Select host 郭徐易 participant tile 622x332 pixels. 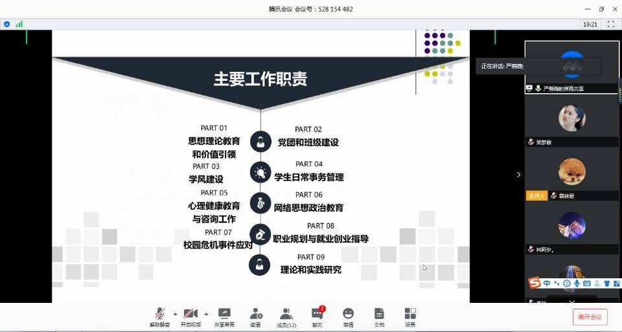572,175
